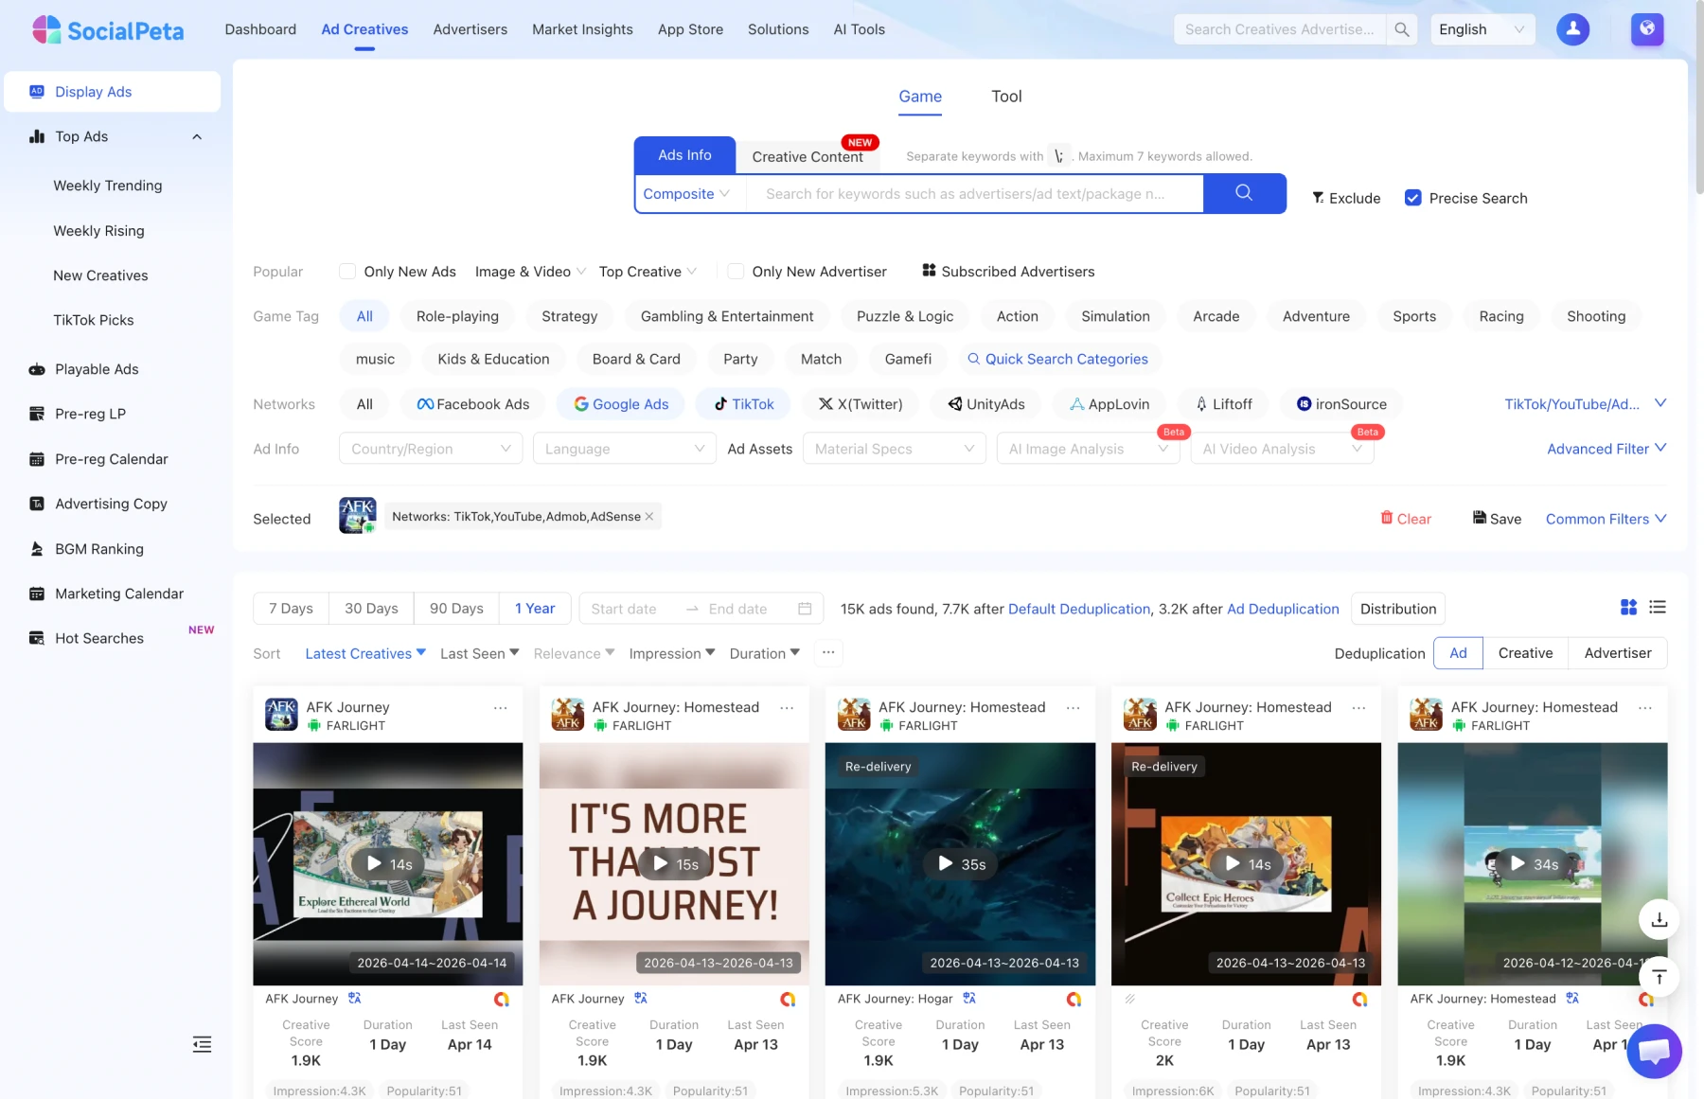1704x1099 pixels.
Task: Open the chat support bubble
Action: (1654, 1051)
